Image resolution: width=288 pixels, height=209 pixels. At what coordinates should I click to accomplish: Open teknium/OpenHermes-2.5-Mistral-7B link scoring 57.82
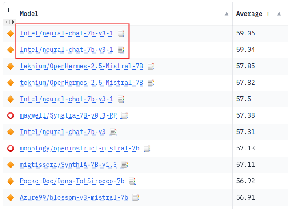click(81, 83)
